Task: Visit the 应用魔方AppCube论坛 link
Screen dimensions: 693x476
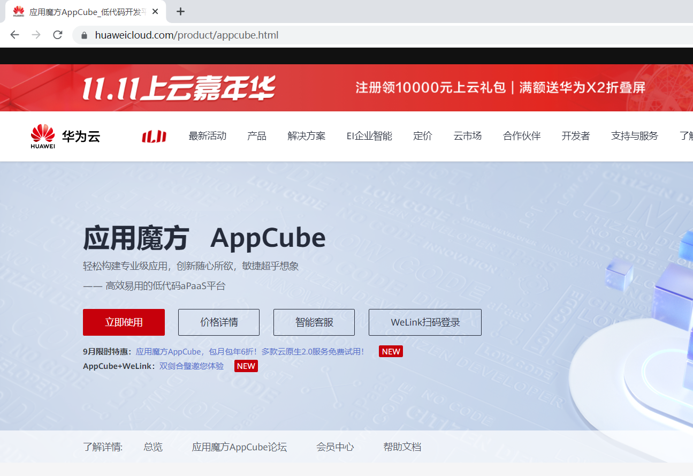Action: click(x=239, y=447)
